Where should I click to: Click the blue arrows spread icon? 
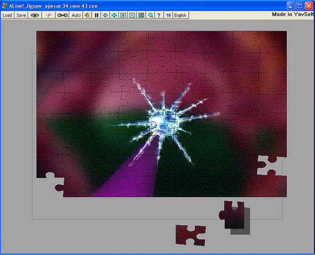114,15
